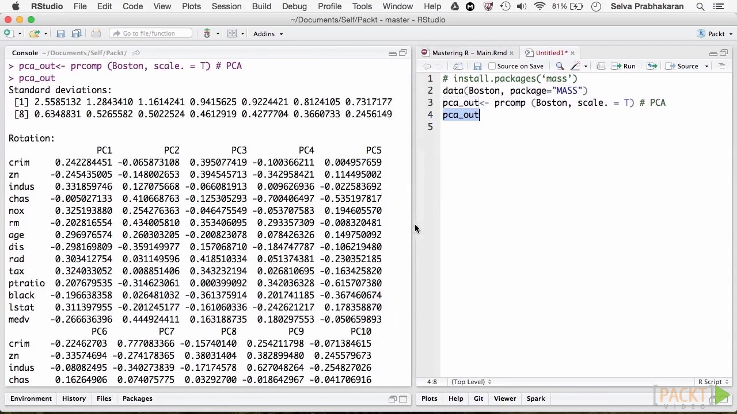Focus the Go to file/function field
737x414 pixels.
pos(150,33)
